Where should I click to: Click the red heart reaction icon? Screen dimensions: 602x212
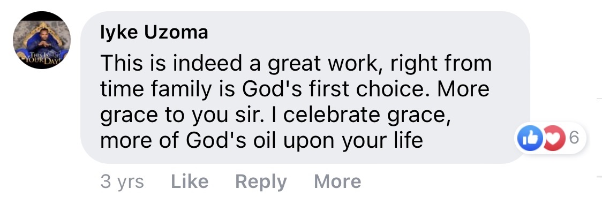point(552,139)
